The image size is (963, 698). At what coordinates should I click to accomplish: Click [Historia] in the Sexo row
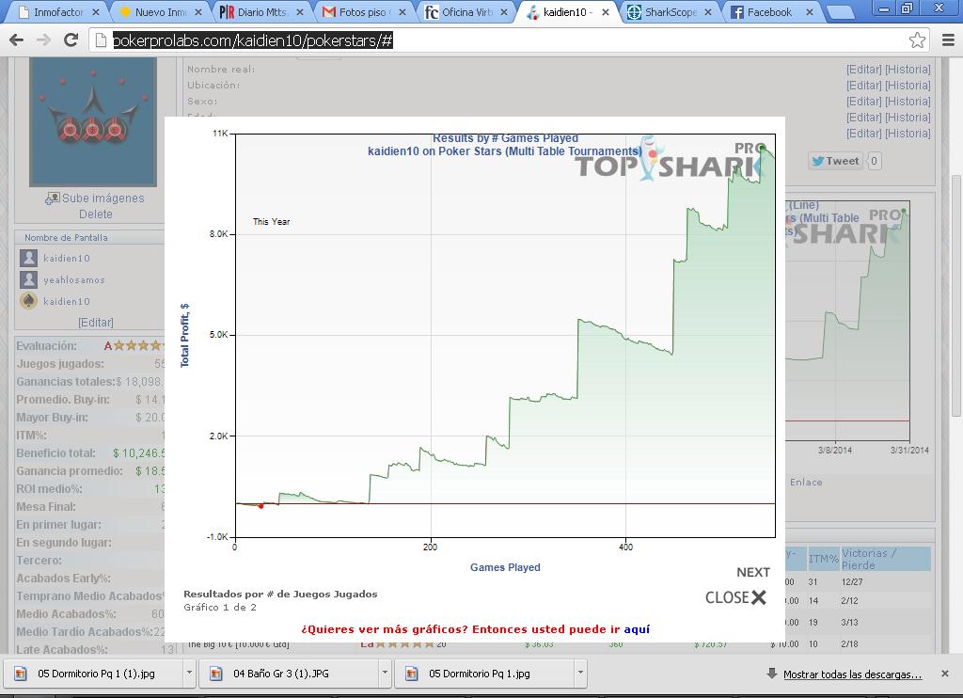click(x=908, y=102)
